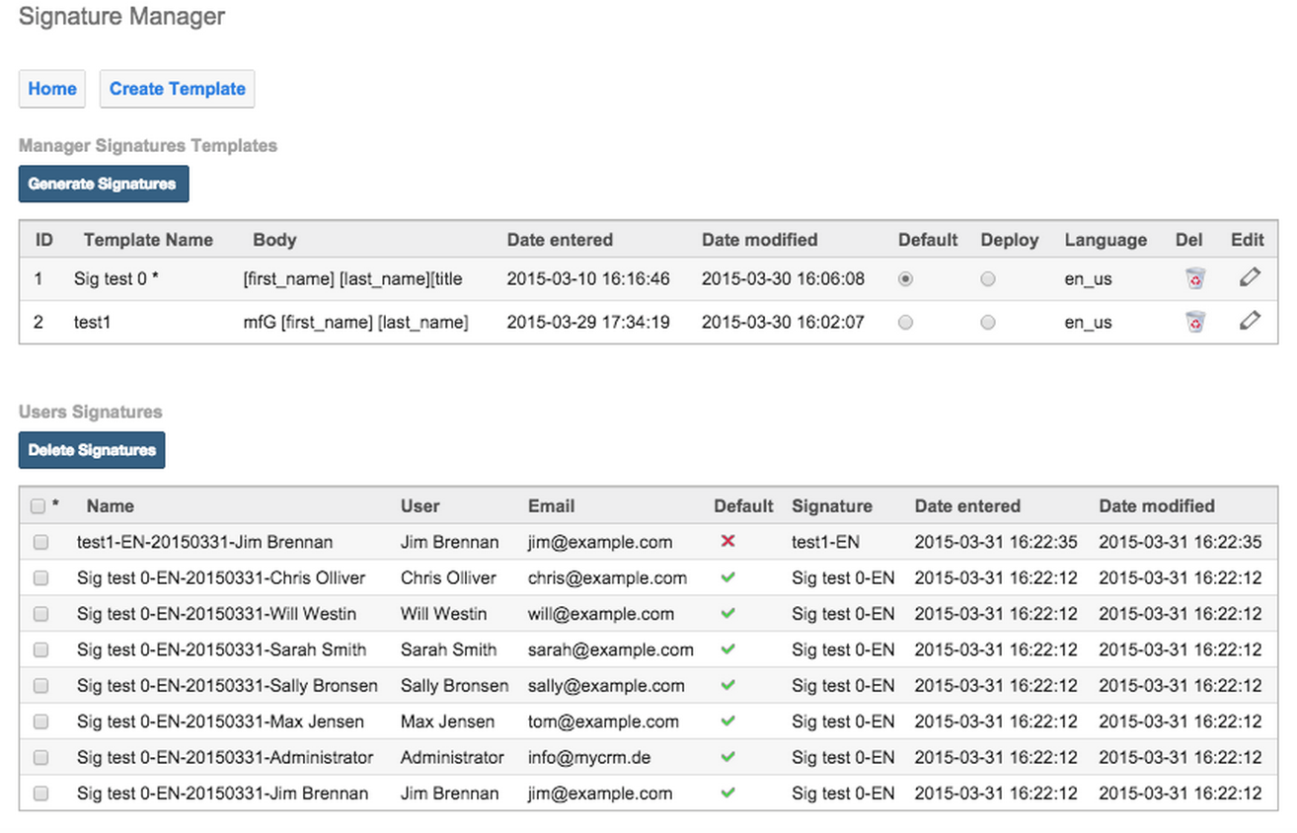Click Email column header
1297x833 pixels.
(x=551, y=506)
